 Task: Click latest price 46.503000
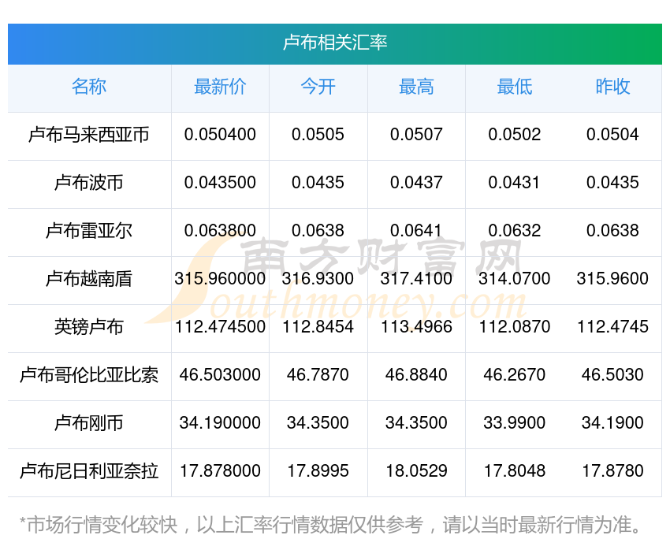point(220,375)
